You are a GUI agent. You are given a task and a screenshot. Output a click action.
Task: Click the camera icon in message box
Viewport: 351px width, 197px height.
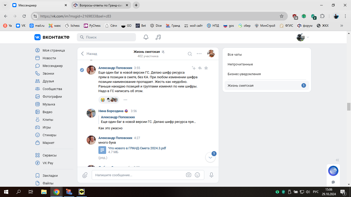click(x=189, y=175)
